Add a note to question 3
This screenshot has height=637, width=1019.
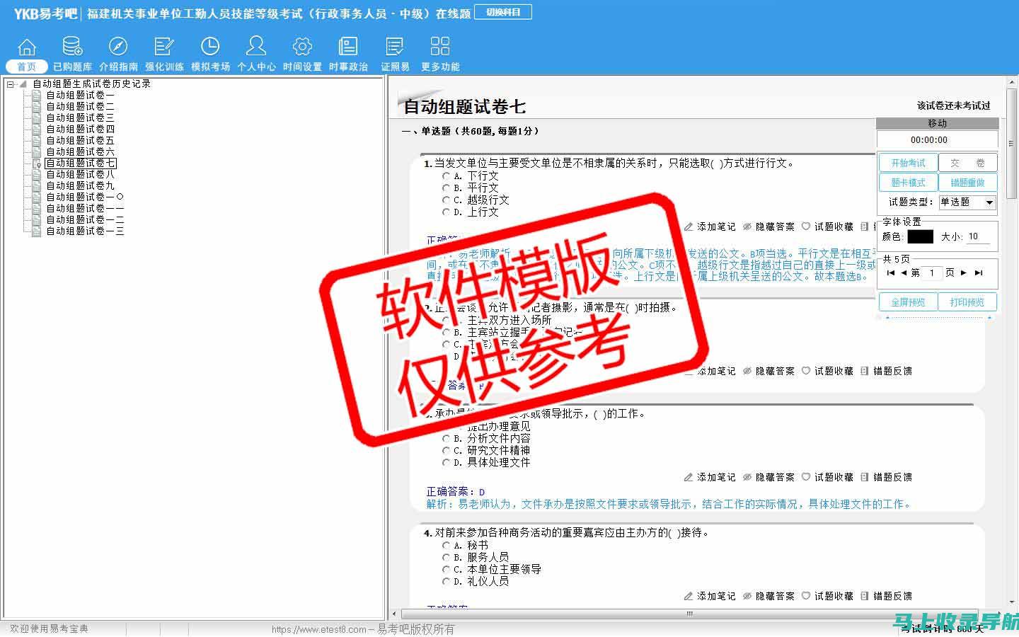pos(710,477)
